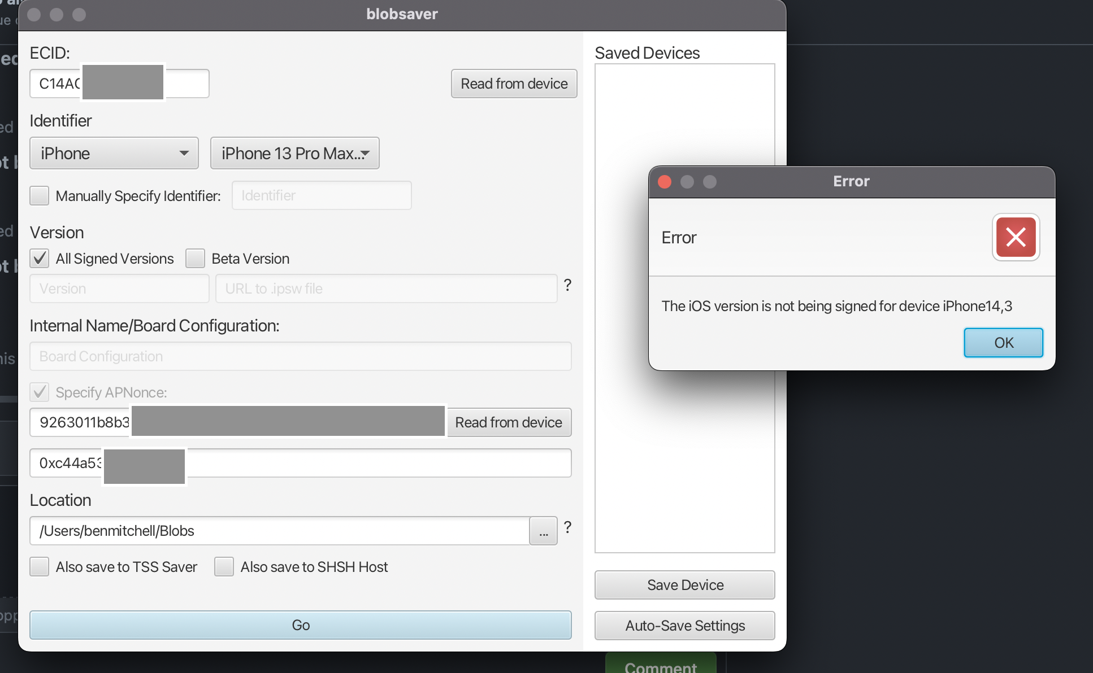
Task: Open the Location help question mark
Action: [567, 528]
